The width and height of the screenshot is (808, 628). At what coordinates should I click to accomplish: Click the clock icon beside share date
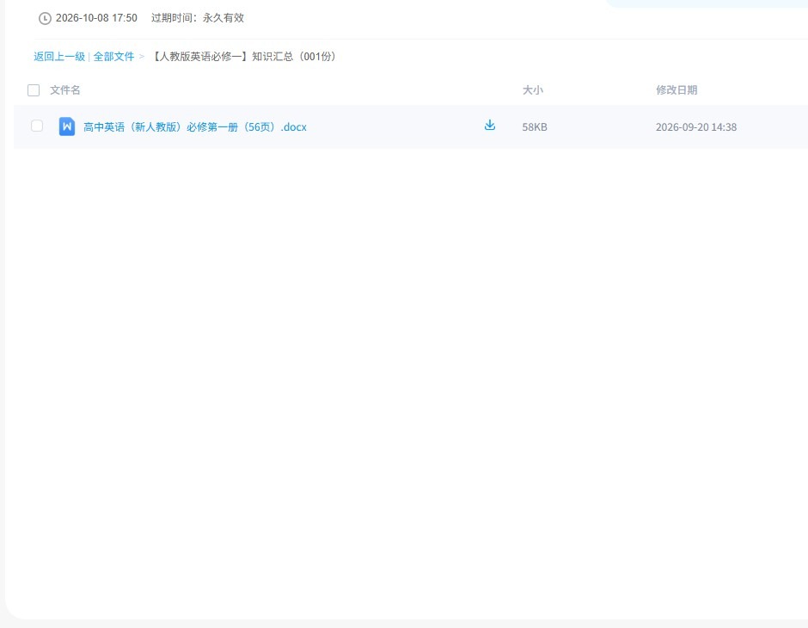coord(45,19)
